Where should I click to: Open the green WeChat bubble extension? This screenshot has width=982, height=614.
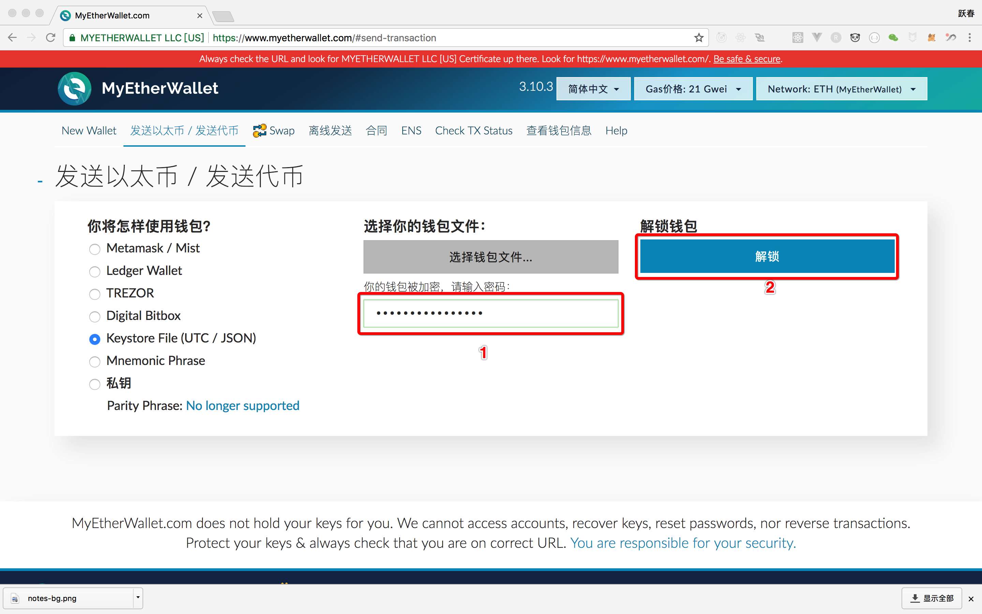pos(893,38)
